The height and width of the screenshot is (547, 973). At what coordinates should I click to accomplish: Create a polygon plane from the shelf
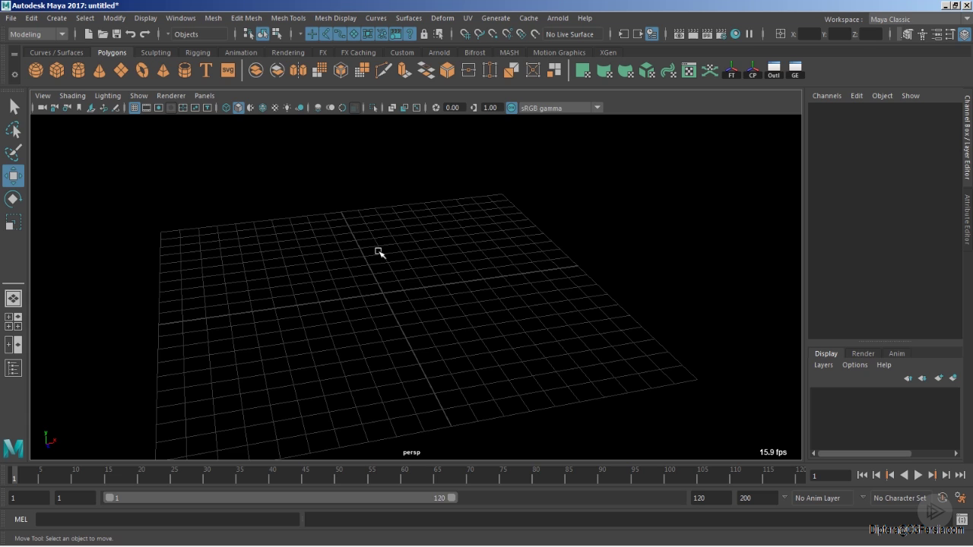[121, 71]
